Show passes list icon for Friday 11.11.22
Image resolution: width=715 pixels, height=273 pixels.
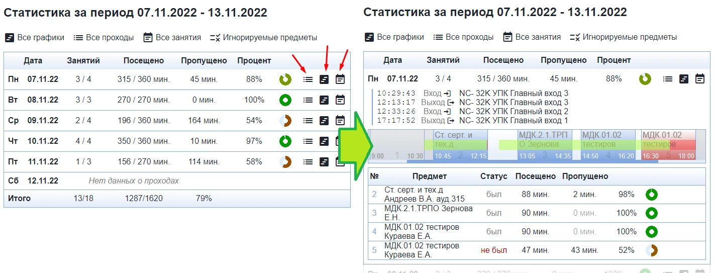[x=308, y=162]
